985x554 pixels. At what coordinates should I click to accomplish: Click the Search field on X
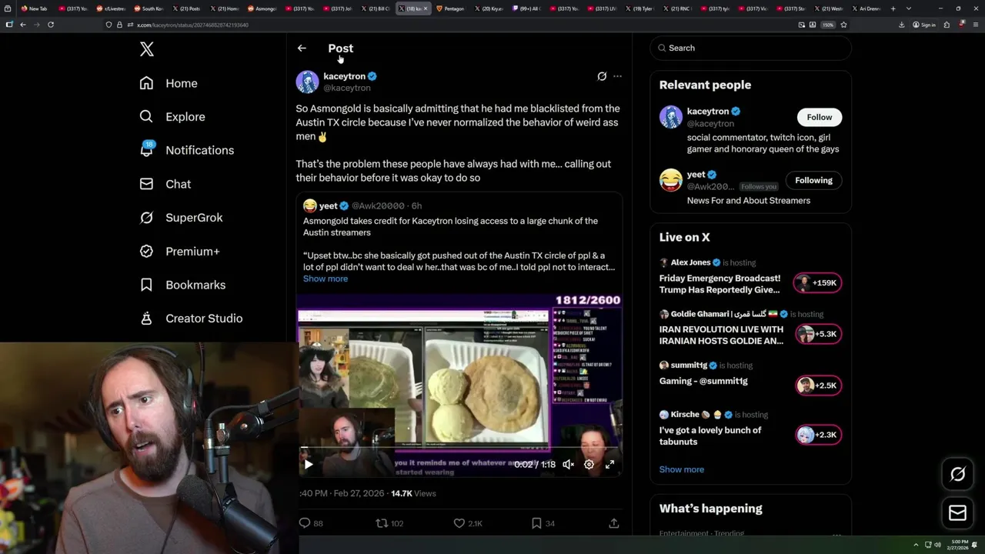750,48
